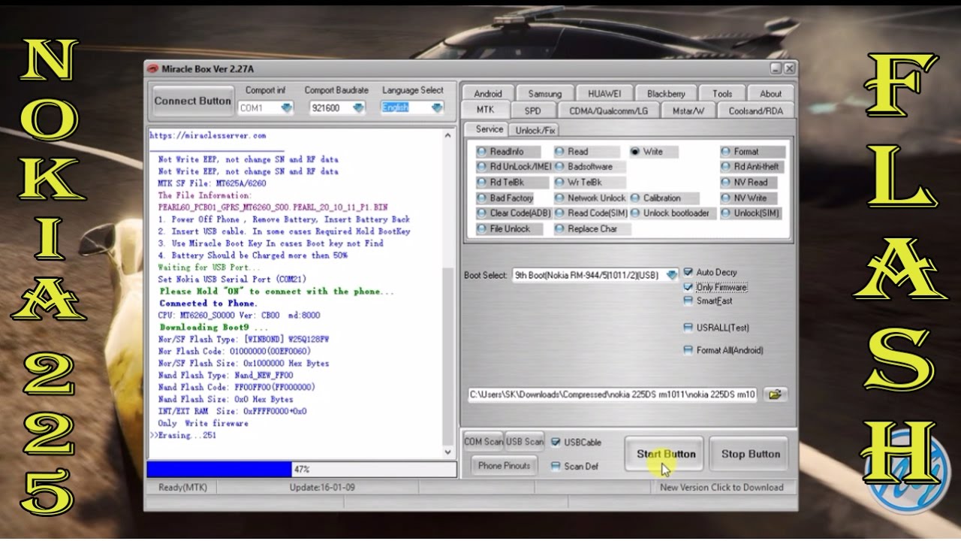
Task: Open the firmware file browse folder icon
Action: click(776, 394)
